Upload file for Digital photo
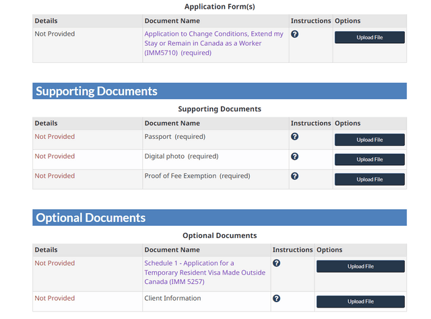Image resolution: width=431 pixels, height=319 pixels. 370,160
